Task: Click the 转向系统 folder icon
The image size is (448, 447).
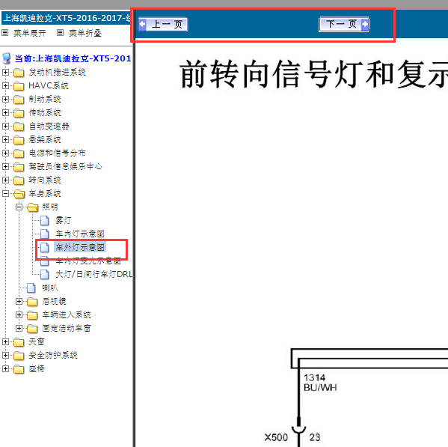Action: 19,180
